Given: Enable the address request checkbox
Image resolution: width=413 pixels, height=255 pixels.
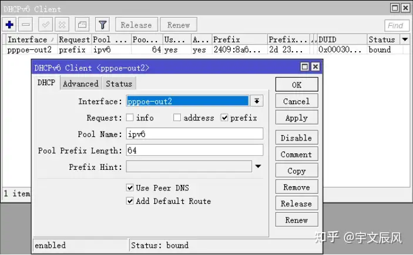Looking at the screenshot, I should tap(177, 118).
